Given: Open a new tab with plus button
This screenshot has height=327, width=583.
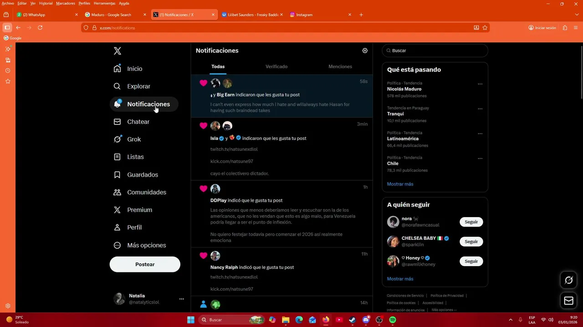Looking at the screenshot, I should coord(361,15).
